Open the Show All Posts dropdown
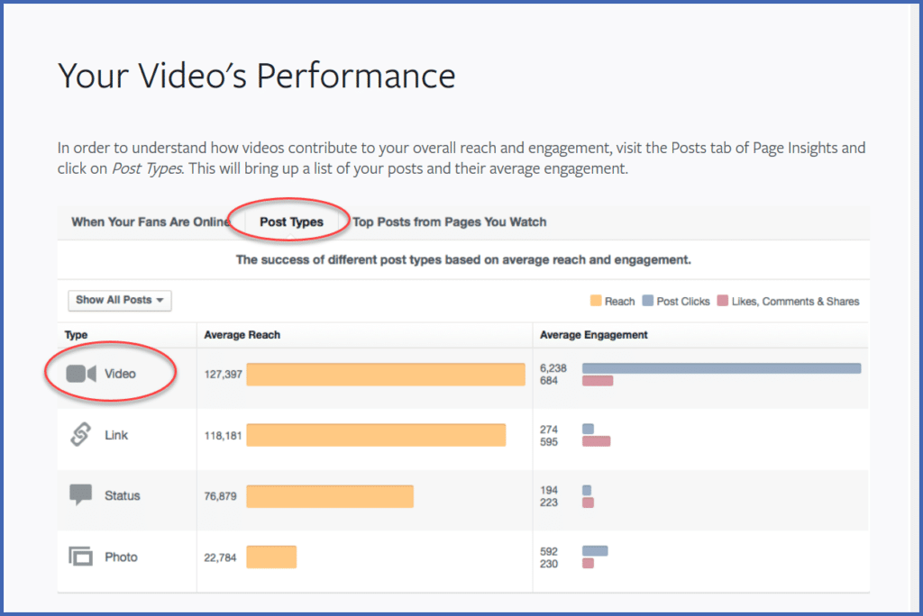This screenshot has height=616, width=923. coord(119,301)
